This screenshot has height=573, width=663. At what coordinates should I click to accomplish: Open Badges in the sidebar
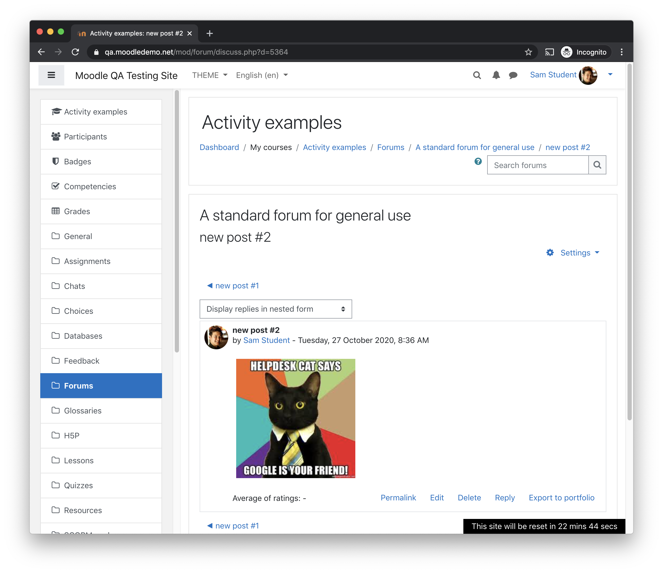(x=101, y=161)
